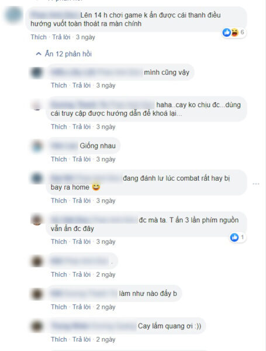Image resolution: width=266 pixels, height=351 pixels.
Task: Open reactions count on top comment
Action: [x=234, y=32]
